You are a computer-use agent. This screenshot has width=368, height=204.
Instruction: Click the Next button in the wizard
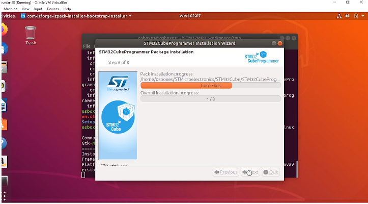(x=250, y=172)
